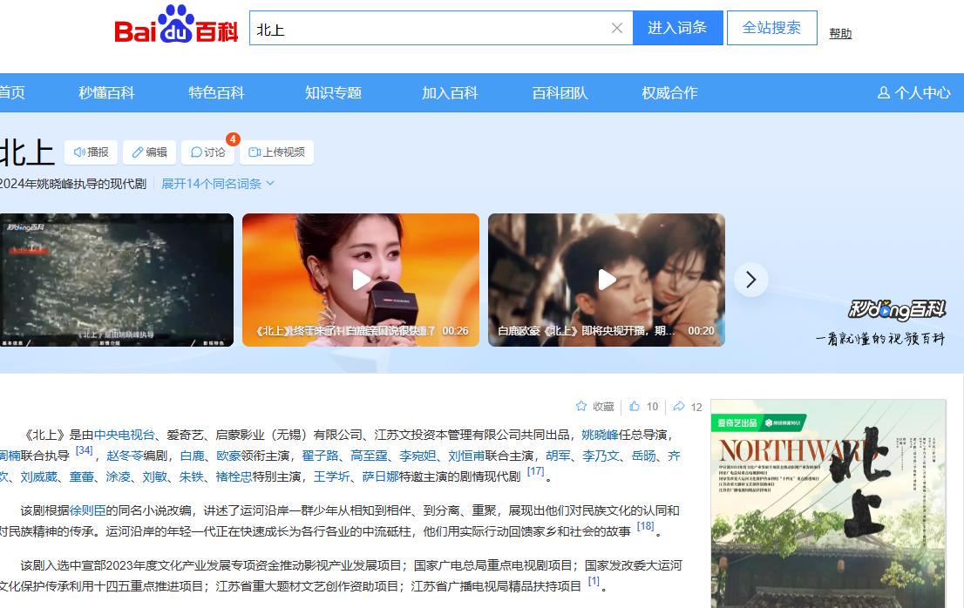
Task: Click the 播报 speaker button
Action: click(91, 152)
